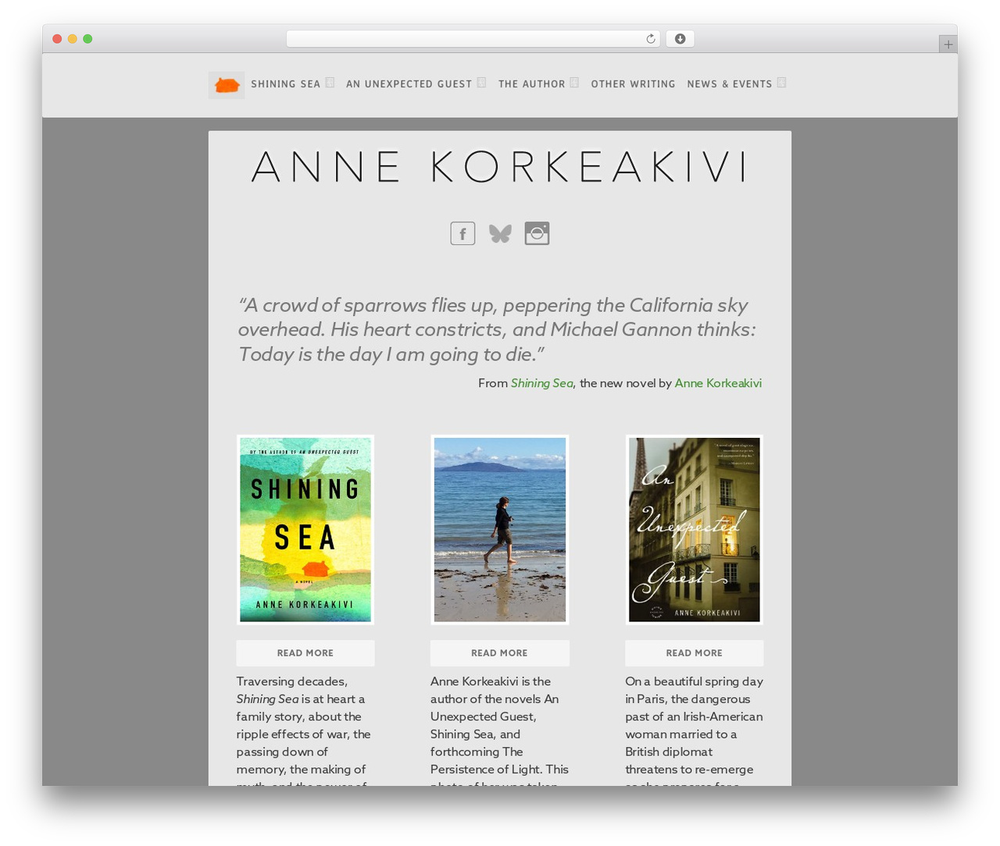
Task: Expand the Shining Sea submenu indicator
Action: (330, 83)
